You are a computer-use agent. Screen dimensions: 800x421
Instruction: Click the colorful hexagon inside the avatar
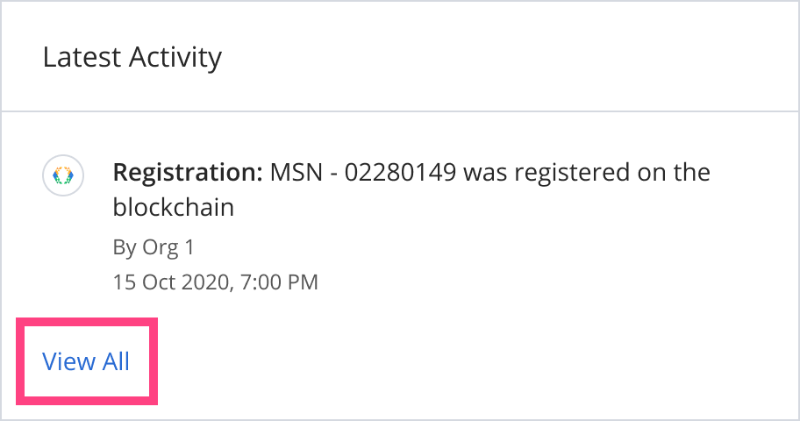click(63, 175)
